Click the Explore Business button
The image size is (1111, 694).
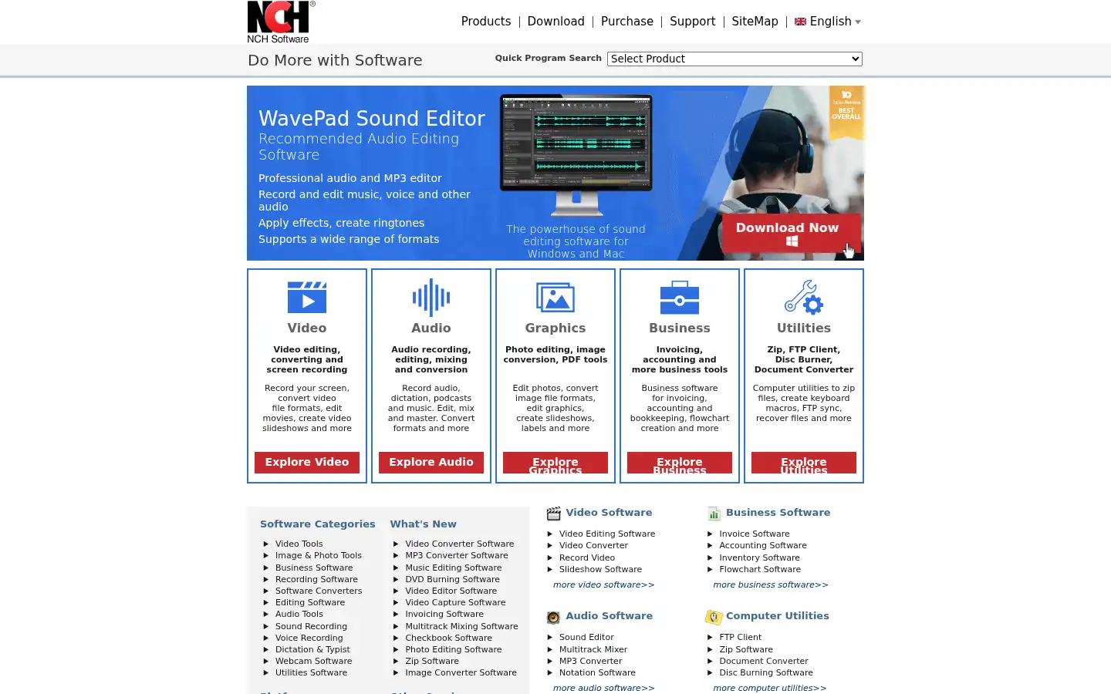(x=680, y=463)
